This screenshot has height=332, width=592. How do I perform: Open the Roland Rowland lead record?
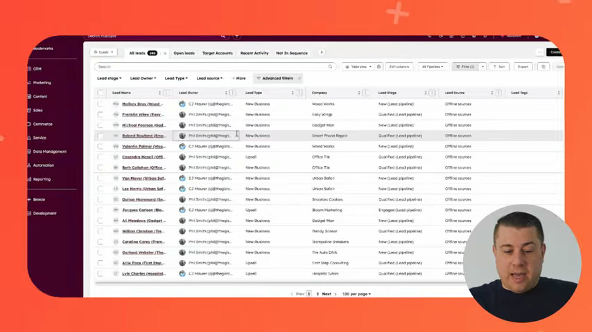click(143, 136)
